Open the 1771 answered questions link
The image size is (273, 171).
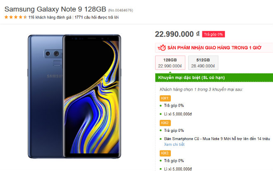(96, 17)
